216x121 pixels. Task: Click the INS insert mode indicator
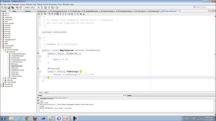(47, 93)
